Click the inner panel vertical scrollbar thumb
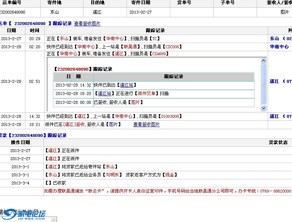The image size is (292, 222). tap(263, 84)
